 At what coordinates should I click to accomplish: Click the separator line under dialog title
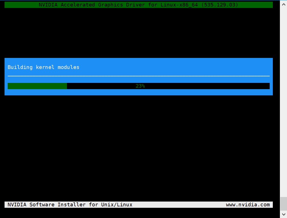click(138, 76)
